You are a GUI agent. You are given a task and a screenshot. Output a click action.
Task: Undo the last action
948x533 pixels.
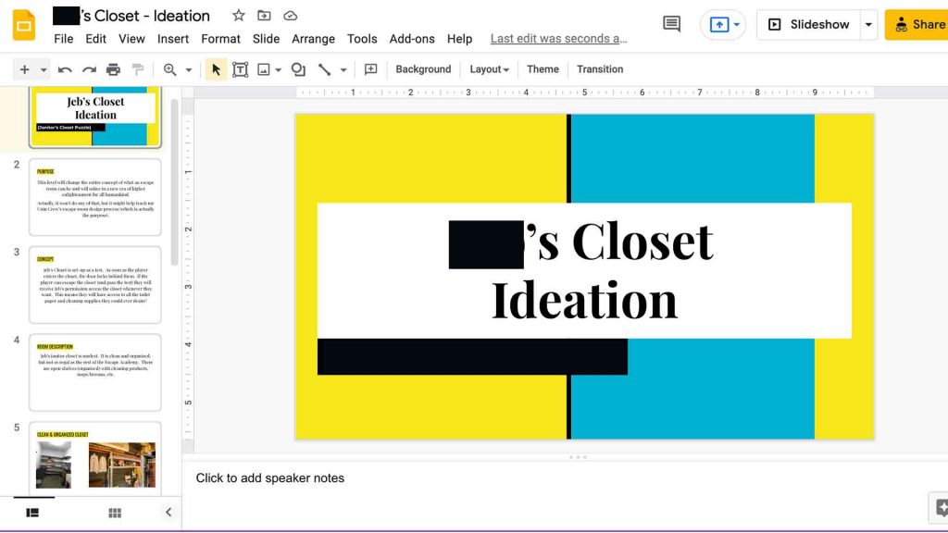click(x=64, y=68)
